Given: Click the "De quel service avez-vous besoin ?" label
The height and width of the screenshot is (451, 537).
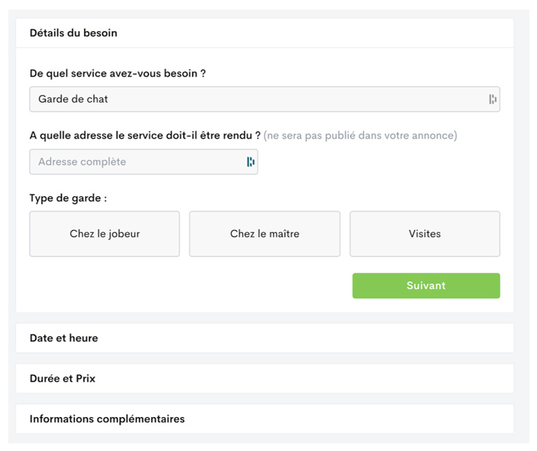Looking at the screenshot, I should click(x=118, y=73).
